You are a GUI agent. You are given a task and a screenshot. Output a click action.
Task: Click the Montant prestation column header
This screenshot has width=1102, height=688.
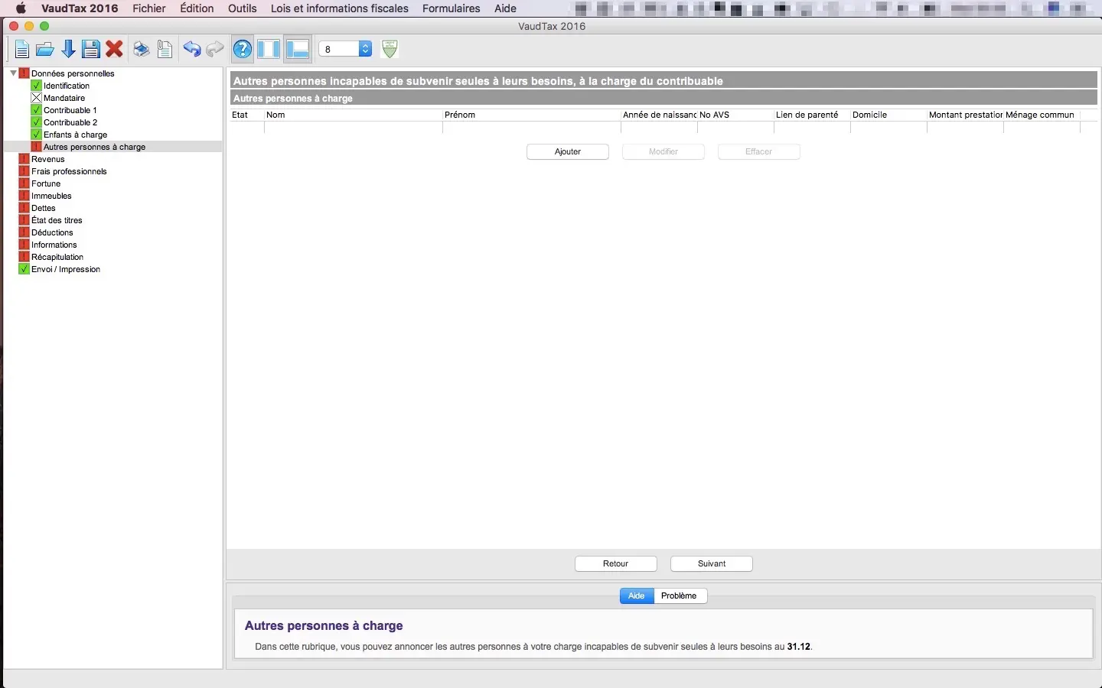pos(965,115)
